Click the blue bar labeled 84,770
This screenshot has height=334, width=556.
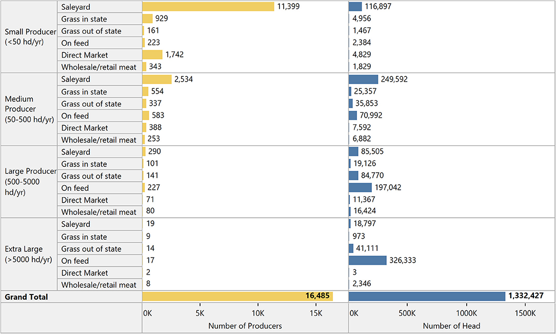(353, 175)
